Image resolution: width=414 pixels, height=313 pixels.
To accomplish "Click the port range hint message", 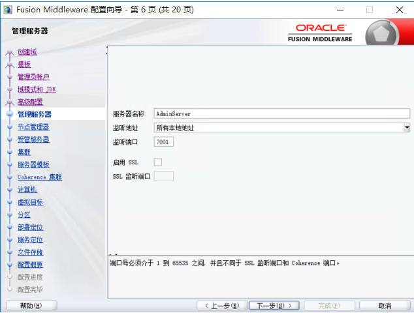I will point(225,263).
